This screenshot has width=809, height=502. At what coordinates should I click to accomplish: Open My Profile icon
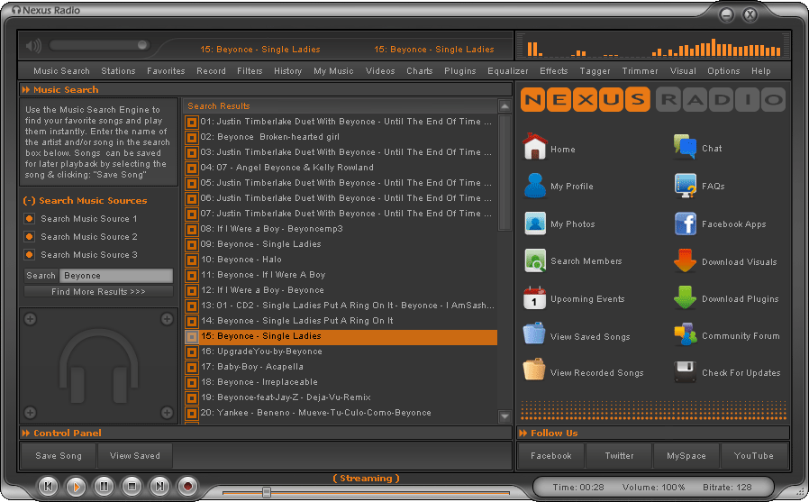coord(534,186)
